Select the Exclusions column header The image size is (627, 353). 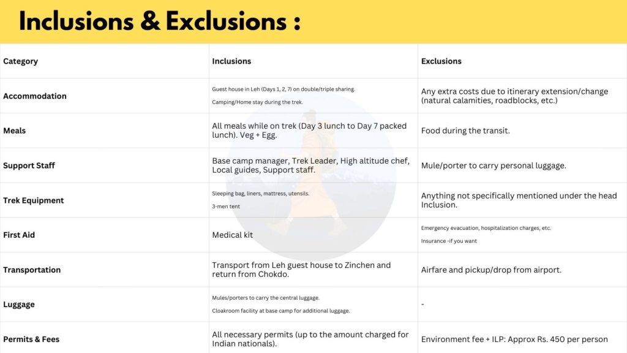441,61
